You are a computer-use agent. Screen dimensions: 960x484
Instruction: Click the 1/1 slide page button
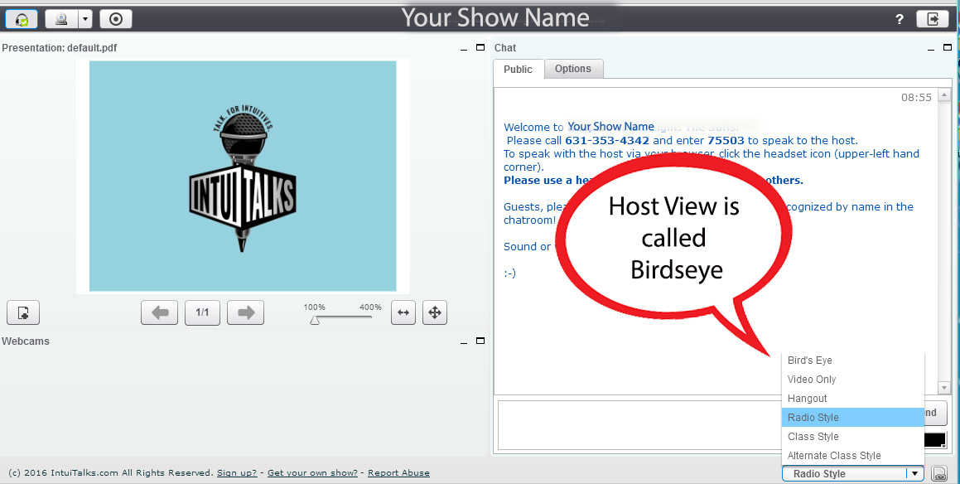[x=203, y=312]
